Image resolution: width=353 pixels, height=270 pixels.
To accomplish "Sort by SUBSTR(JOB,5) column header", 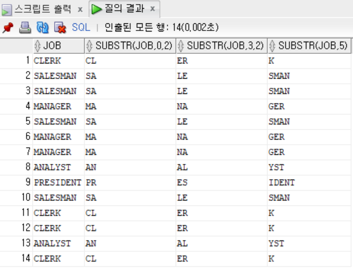I will 309,46.
